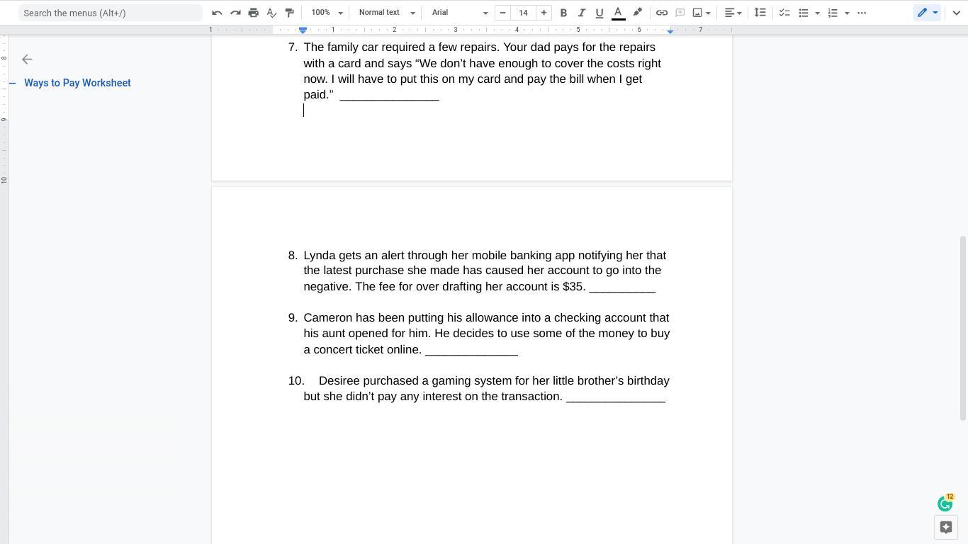Expand the numbered list style arrow

coord(847,13)
